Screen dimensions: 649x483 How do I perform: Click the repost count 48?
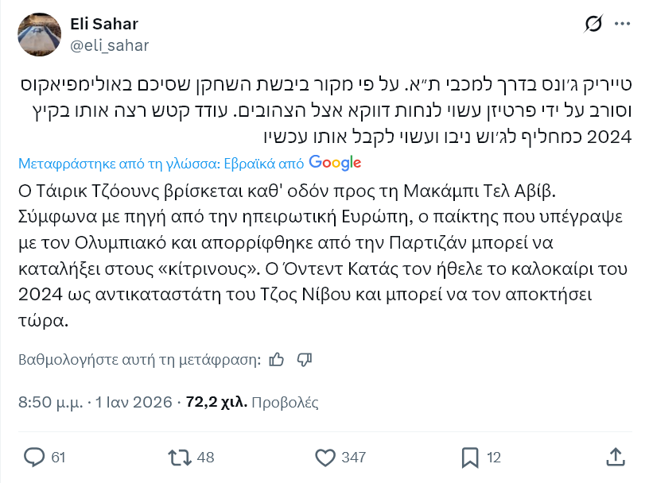click(x=205, y=457)
